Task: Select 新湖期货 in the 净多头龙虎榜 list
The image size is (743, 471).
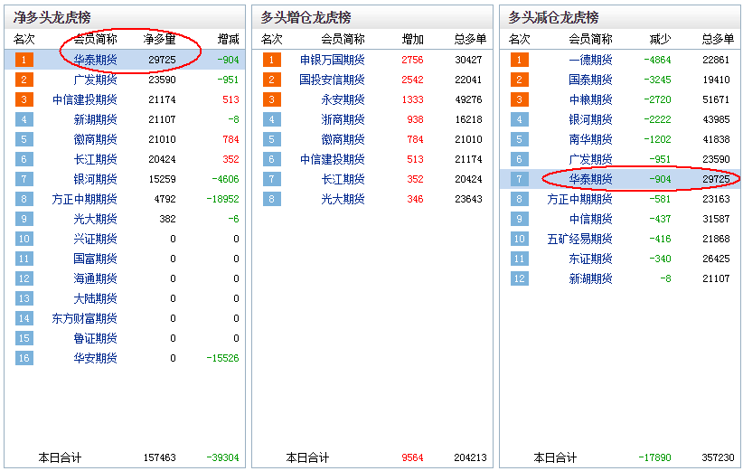Action: (95, 119)
